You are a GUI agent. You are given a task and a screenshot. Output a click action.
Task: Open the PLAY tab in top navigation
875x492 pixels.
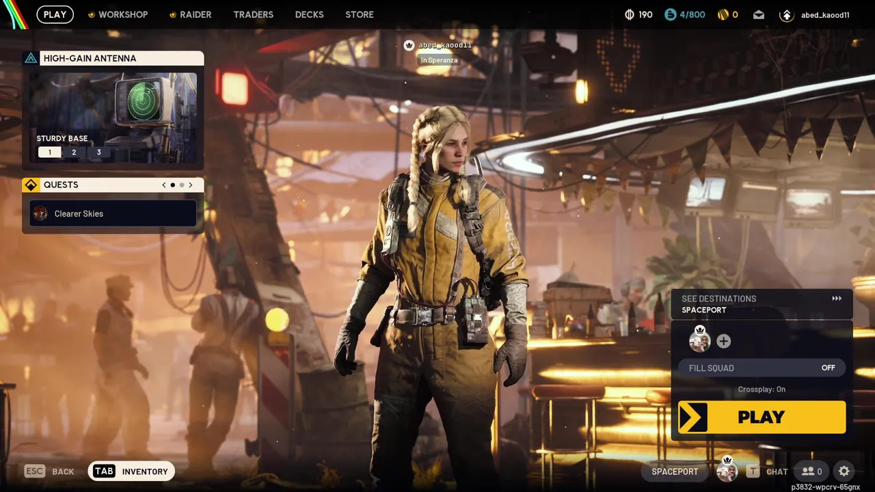55,14
